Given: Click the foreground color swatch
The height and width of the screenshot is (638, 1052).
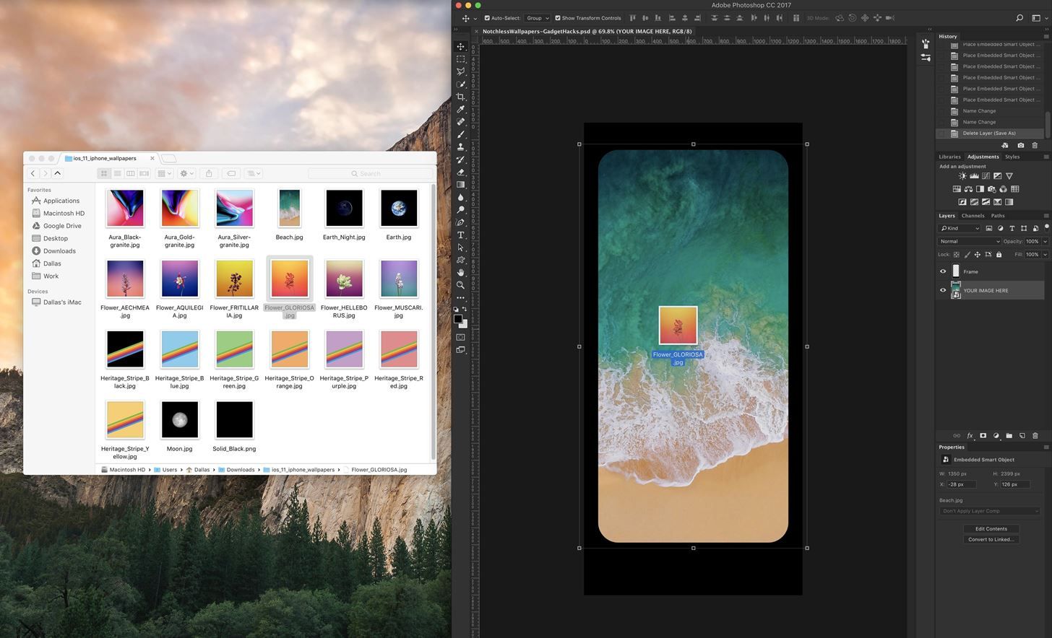Looking at the screenshot, I should (457, 319).
